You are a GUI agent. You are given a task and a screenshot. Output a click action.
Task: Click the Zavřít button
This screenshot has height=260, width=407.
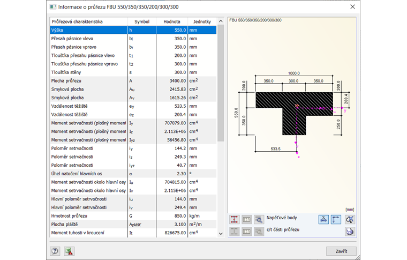click(341, 251)
